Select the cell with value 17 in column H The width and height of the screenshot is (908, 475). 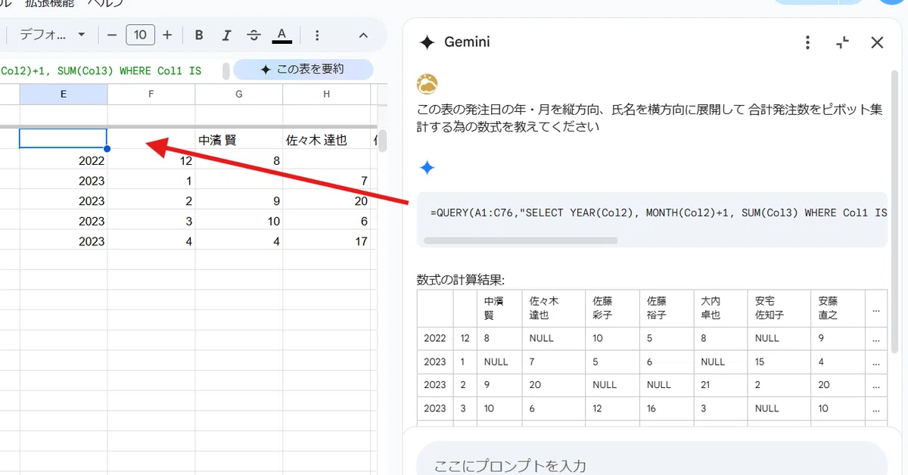(327, 242)
